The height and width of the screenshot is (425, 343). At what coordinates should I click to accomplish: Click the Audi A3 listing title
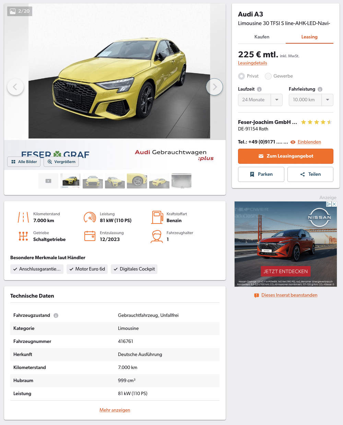tap(250, 14)
